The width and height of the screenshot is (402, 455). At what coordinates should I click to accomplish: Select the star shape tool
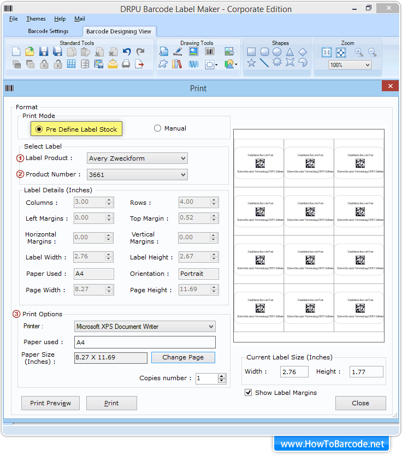point(251,63)
